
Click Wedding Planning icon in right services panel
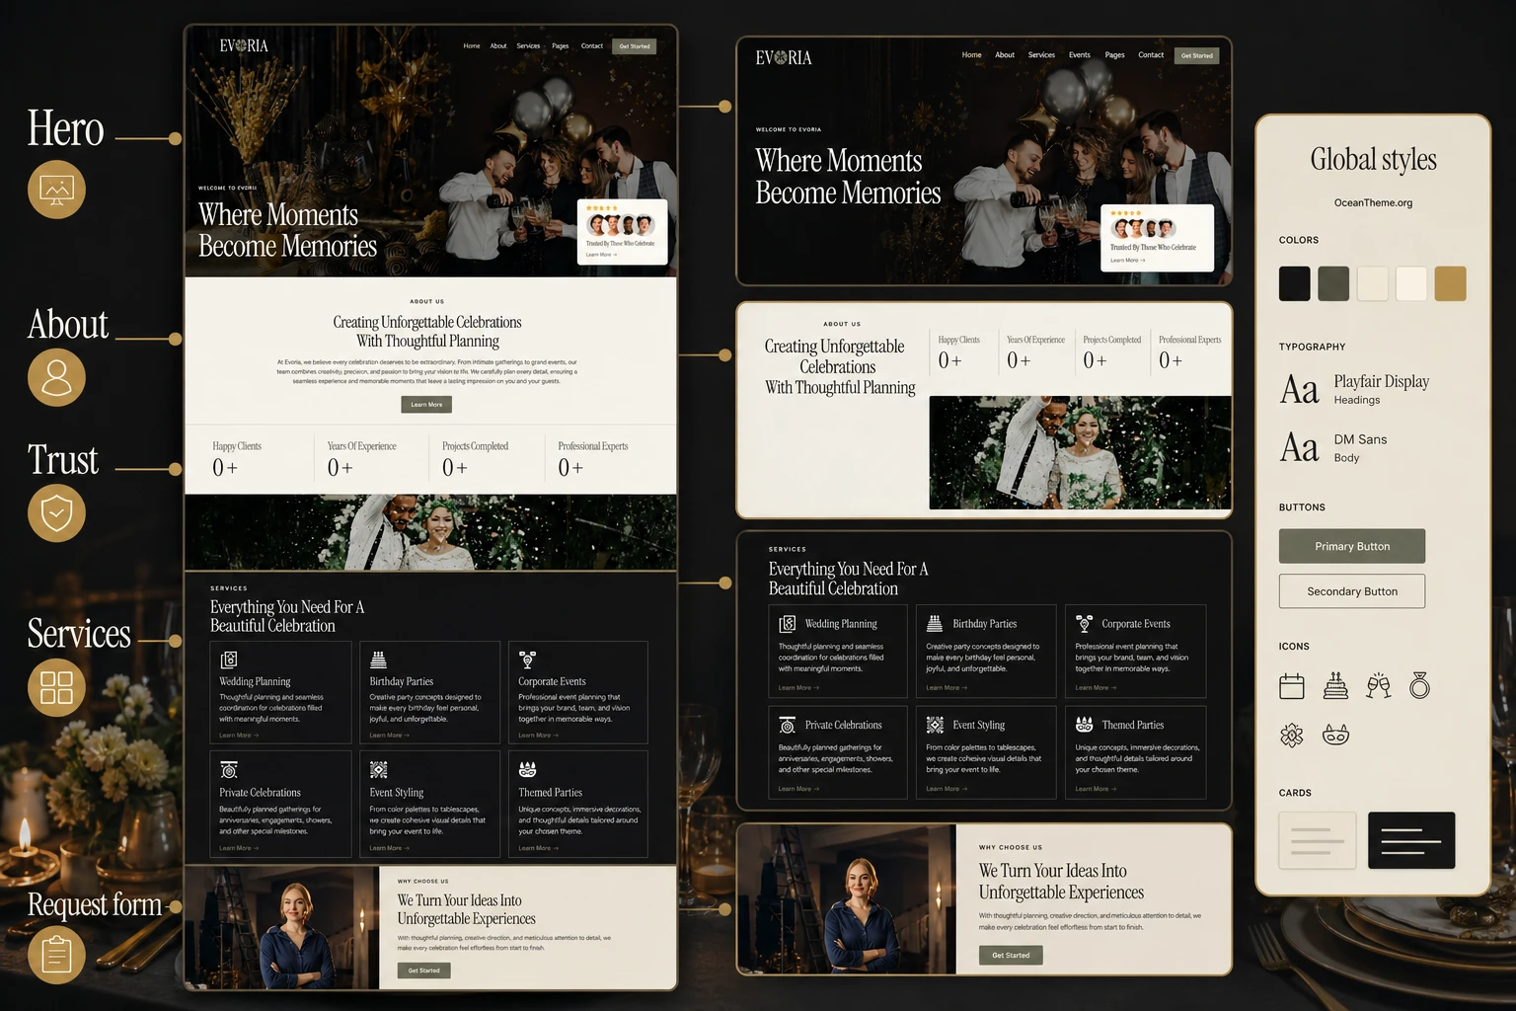(x=788, y=624)
